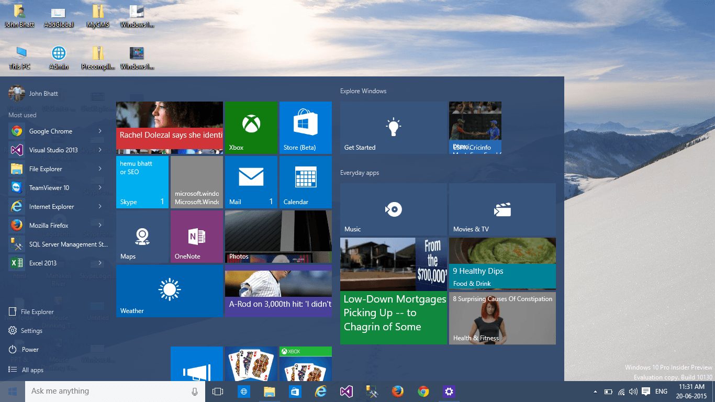The width and height of the screenshot is (715, 402).
Task: Click the microphone icon in the search box
Action: pyautogui.click(x=195, y=392)
